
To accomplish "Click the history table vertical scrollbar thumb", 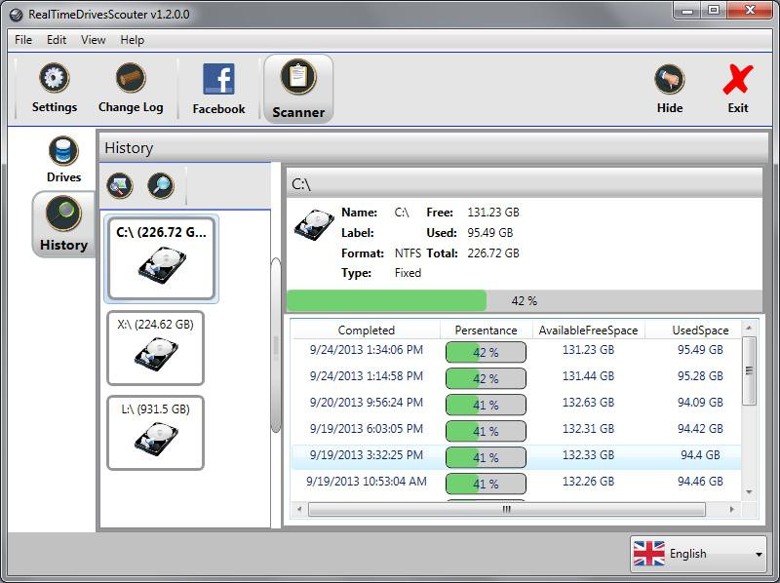I will [749, 370].
